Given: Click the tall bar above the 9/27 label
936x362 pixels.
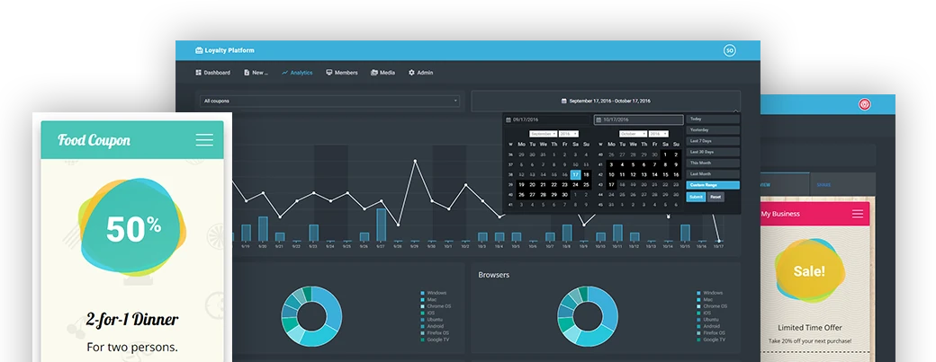Looking at the screenshot, I should pyautogui.click(x=381, y=225).
